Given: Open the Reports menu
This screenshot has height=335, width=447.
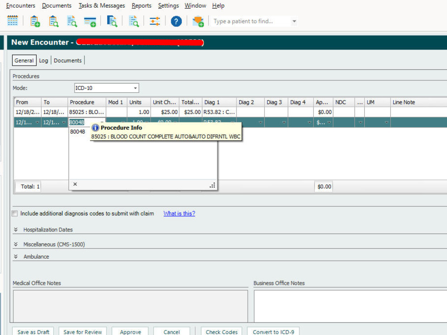Looking at the screenshot, I should pyautogui.click(x=141, y=5).
